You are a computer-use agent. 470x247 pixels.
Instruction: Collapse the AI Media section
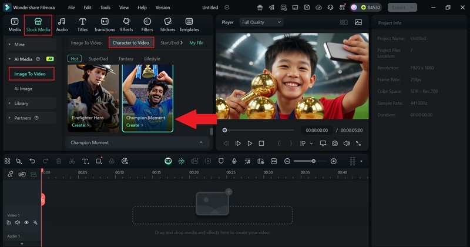point(31,59)
